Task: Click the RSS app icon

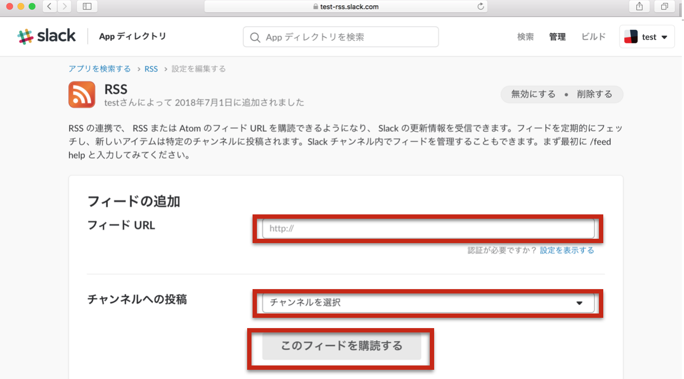Action: click(x=81, y=94)
